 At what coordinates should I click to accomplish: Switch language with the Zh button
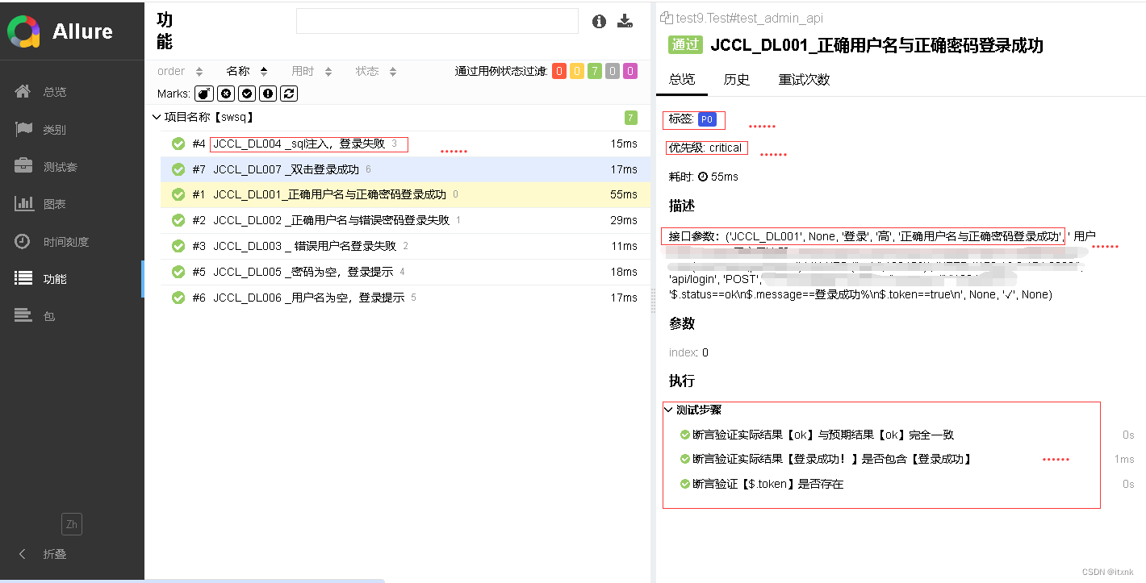pos(72,524)
